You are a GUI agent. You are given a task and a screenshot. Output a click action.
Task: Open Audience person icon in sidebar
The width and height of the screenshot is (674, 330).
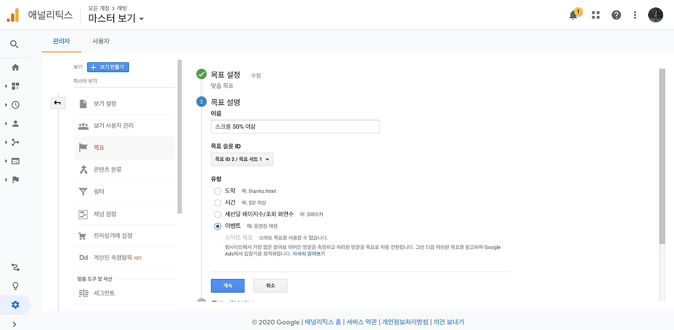pyautogui.click(x=15, y=124)
